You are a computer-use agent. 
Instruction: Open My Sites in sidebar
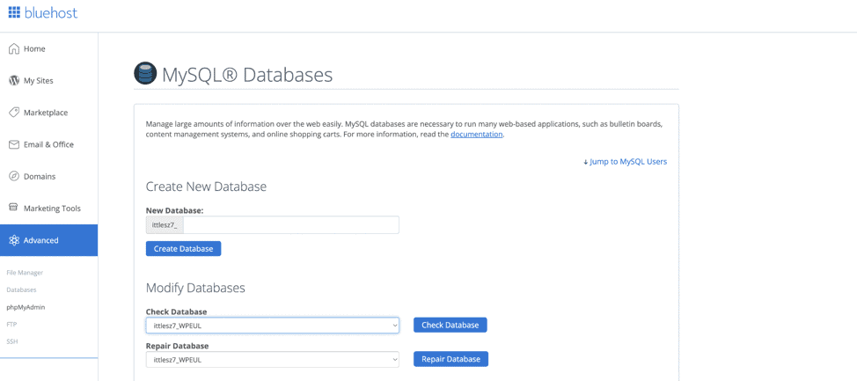tap(48, 81)
